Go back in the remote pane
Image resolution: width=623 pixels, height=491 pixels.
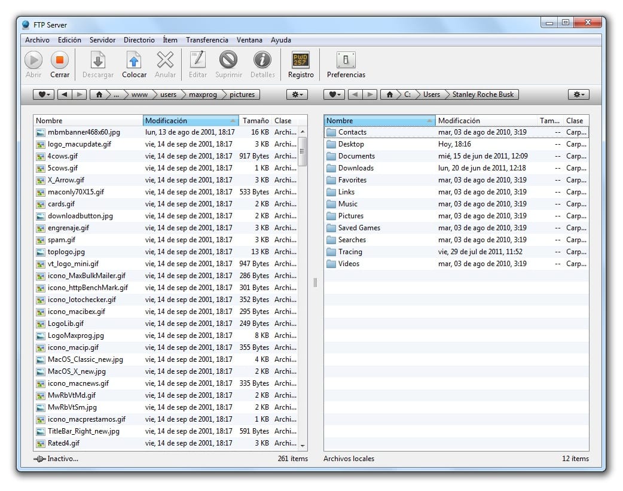[x=65, y=94]
